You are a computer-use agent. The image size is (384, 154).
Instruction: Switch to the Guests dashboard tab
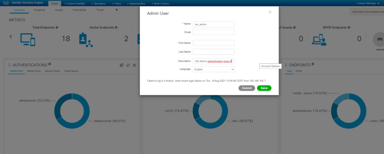[59, 10]
